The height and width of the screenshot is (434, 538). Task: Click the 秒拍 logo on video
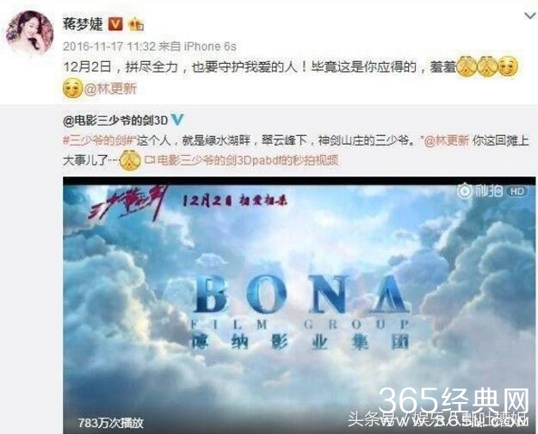click(x=480, y=191)
